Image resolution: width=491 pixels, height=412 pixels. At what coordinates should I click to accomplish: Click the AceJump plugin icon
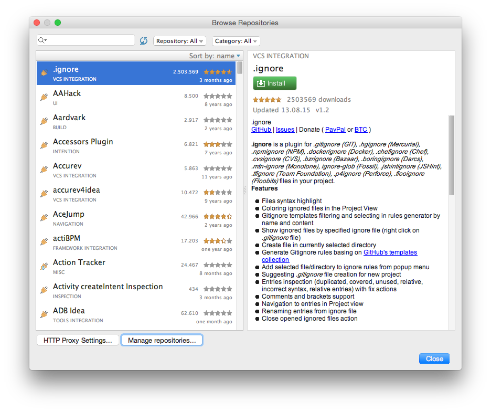(44, 218)
